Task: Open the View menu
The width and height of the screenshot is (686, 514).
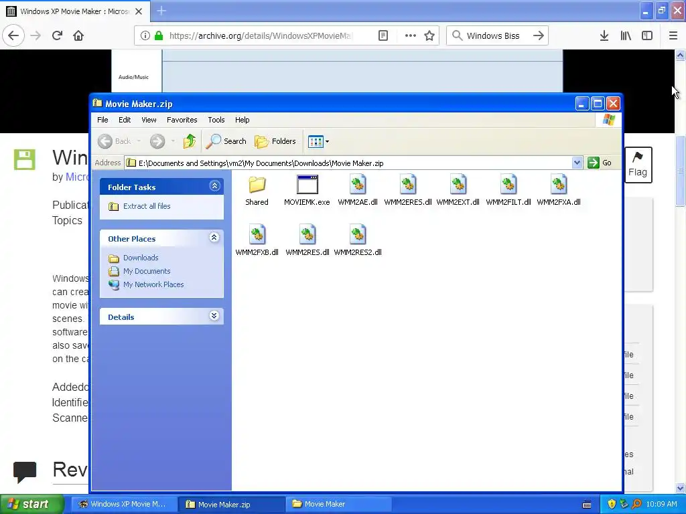Action: click(x=149, y=120)
